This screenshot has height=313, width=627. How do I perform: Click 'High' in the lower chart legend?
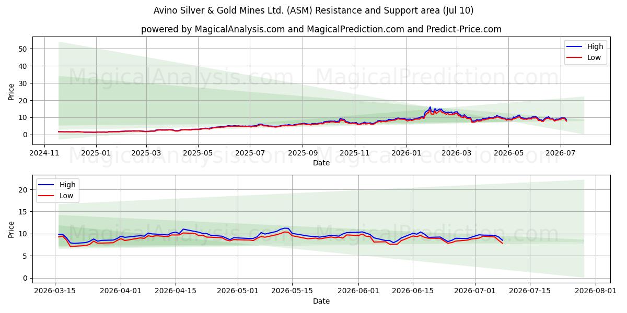(67, 185)
